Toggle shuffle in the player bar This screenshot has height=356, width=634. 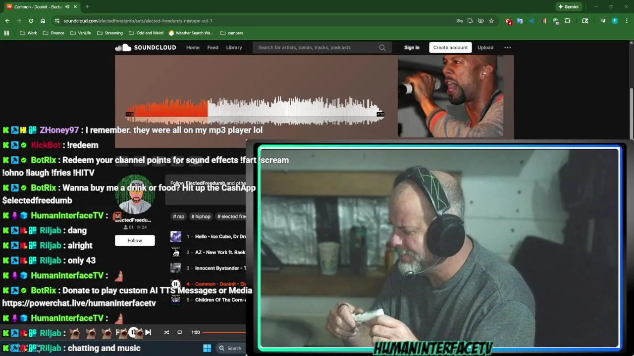(x=166, y=332)
